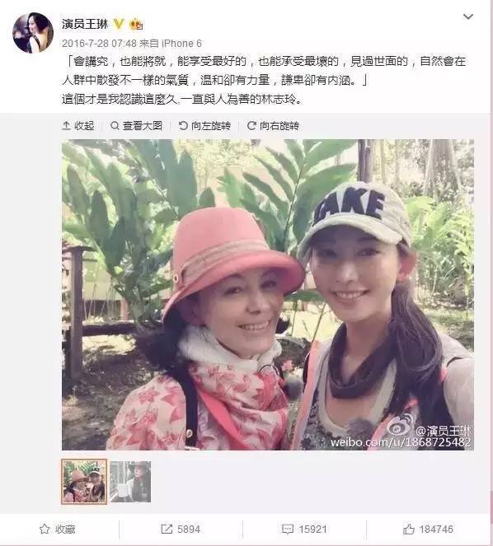Screen dimensions: 493x546
Task: Click the membership crown badge icon
Action: [x=136, y=25]
